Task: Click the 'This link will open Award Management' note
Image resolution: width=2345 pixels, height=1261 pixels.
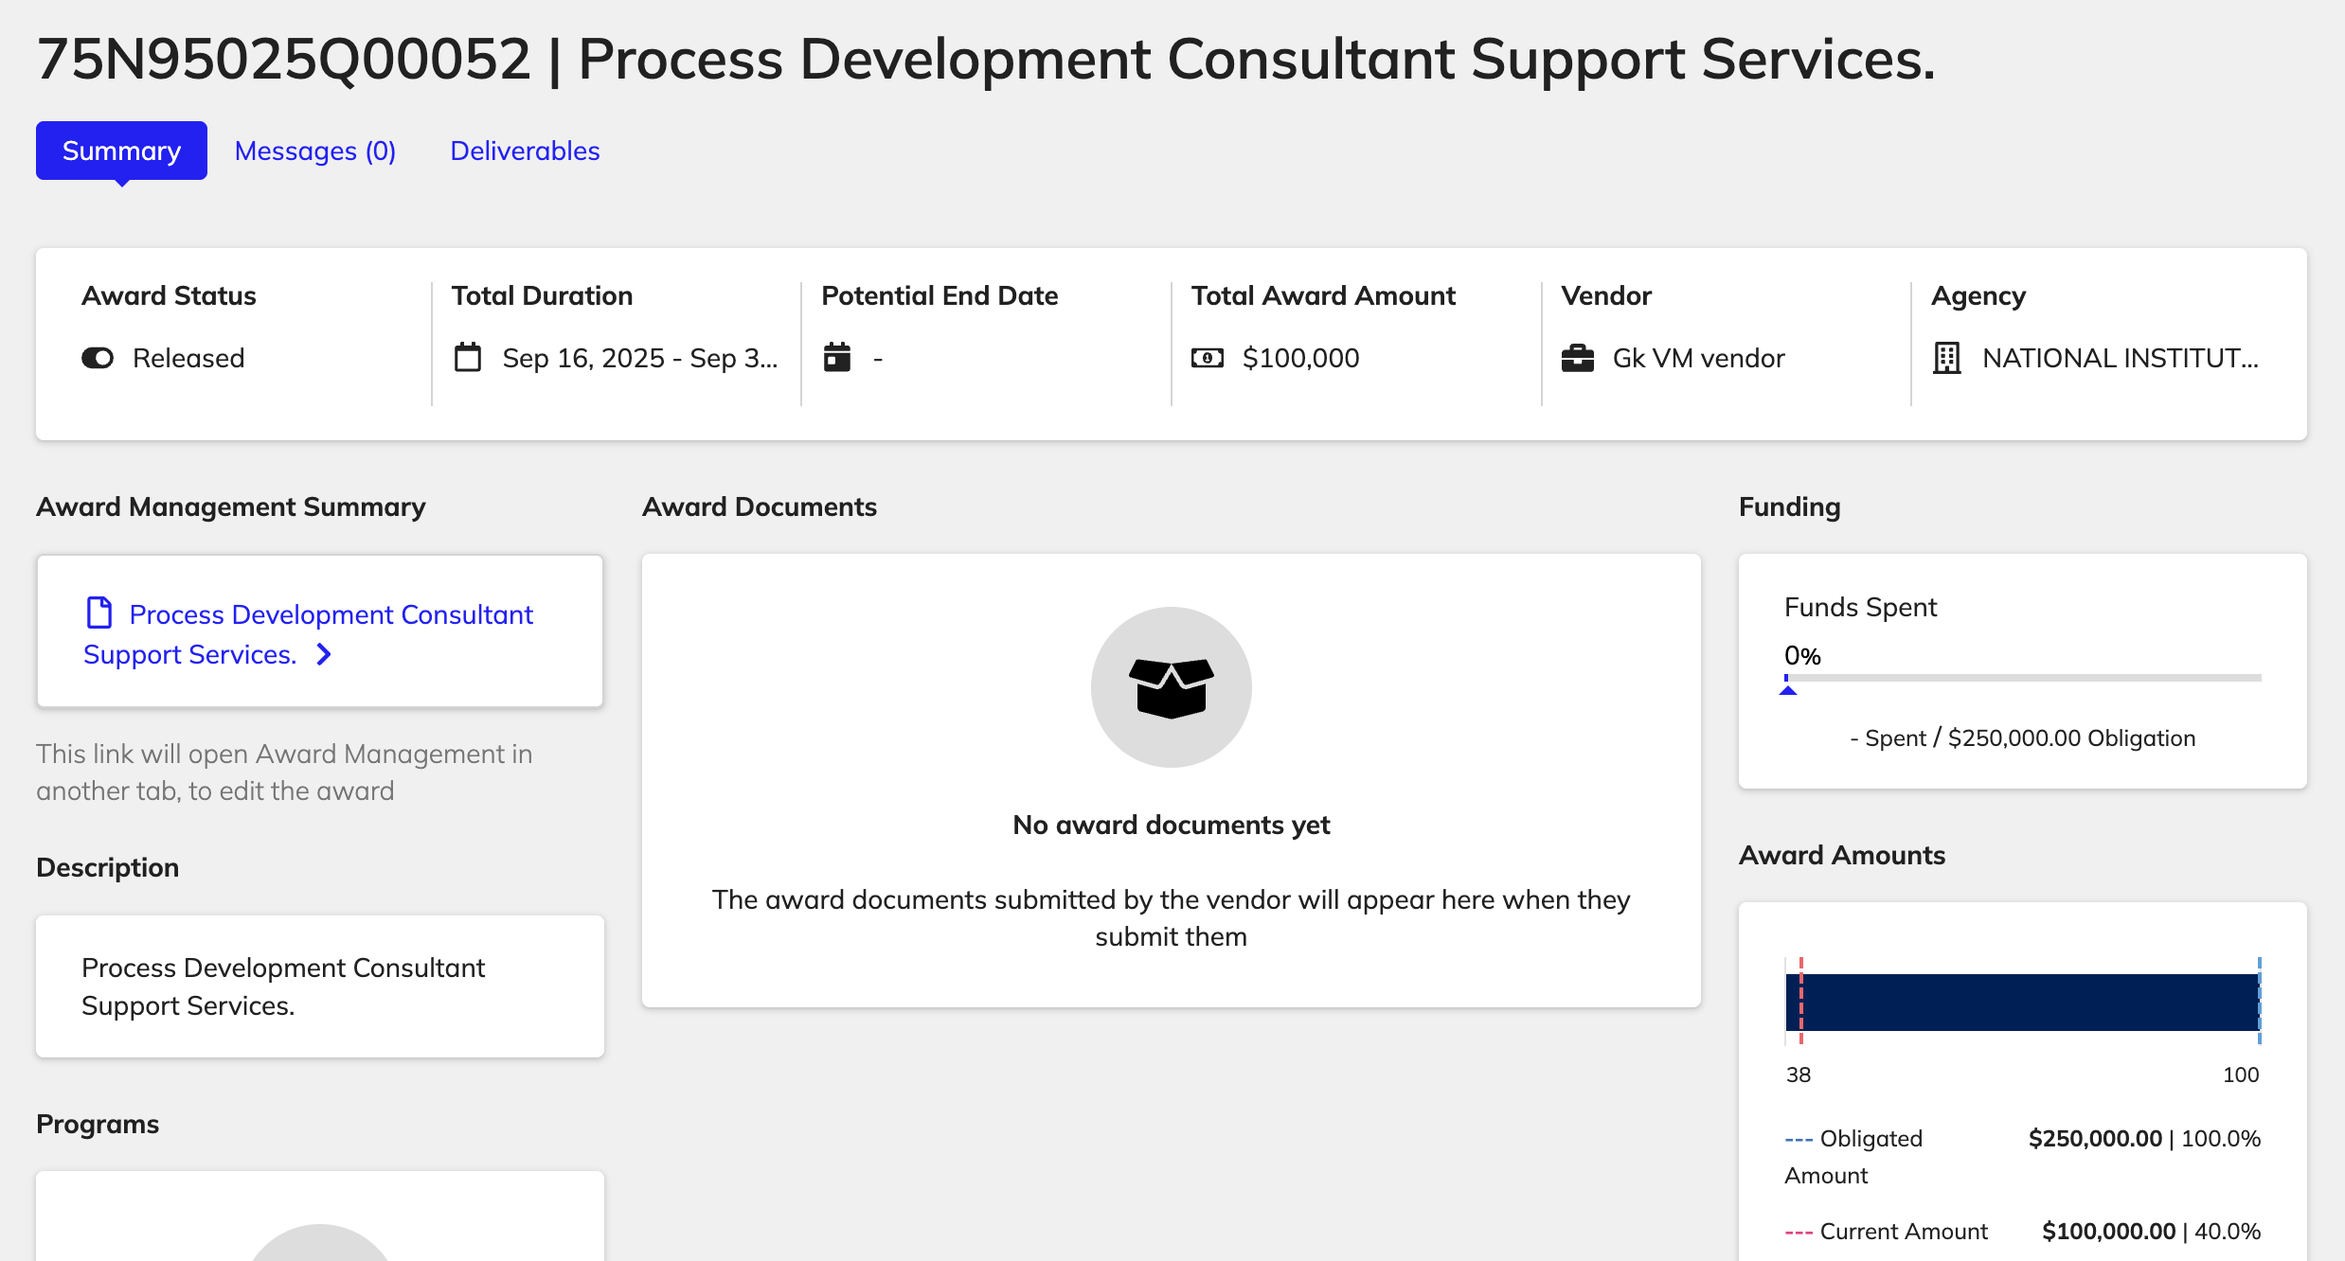Action: click(x=284, y=772)
